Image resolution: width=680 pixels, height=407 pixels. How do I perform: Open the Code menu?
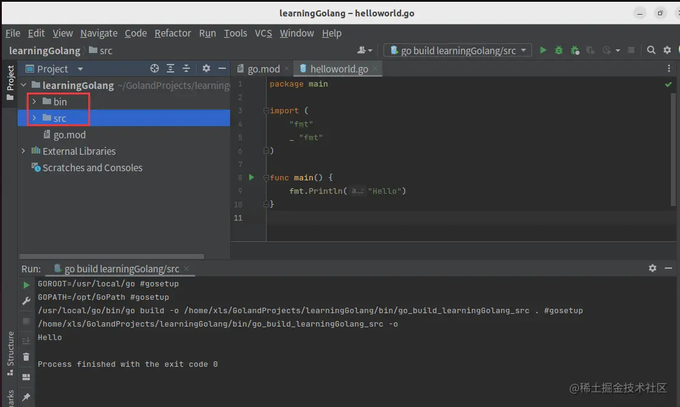point(136,33)
